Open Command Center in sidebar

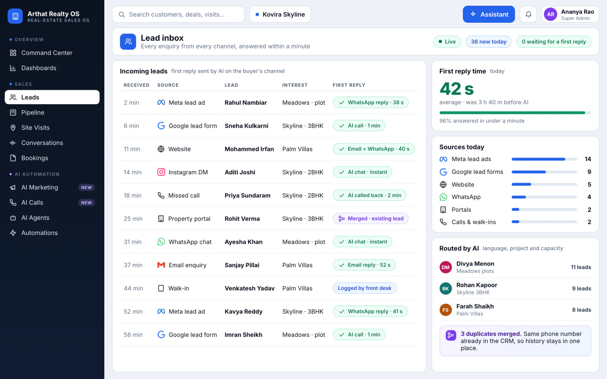point(52,53)
